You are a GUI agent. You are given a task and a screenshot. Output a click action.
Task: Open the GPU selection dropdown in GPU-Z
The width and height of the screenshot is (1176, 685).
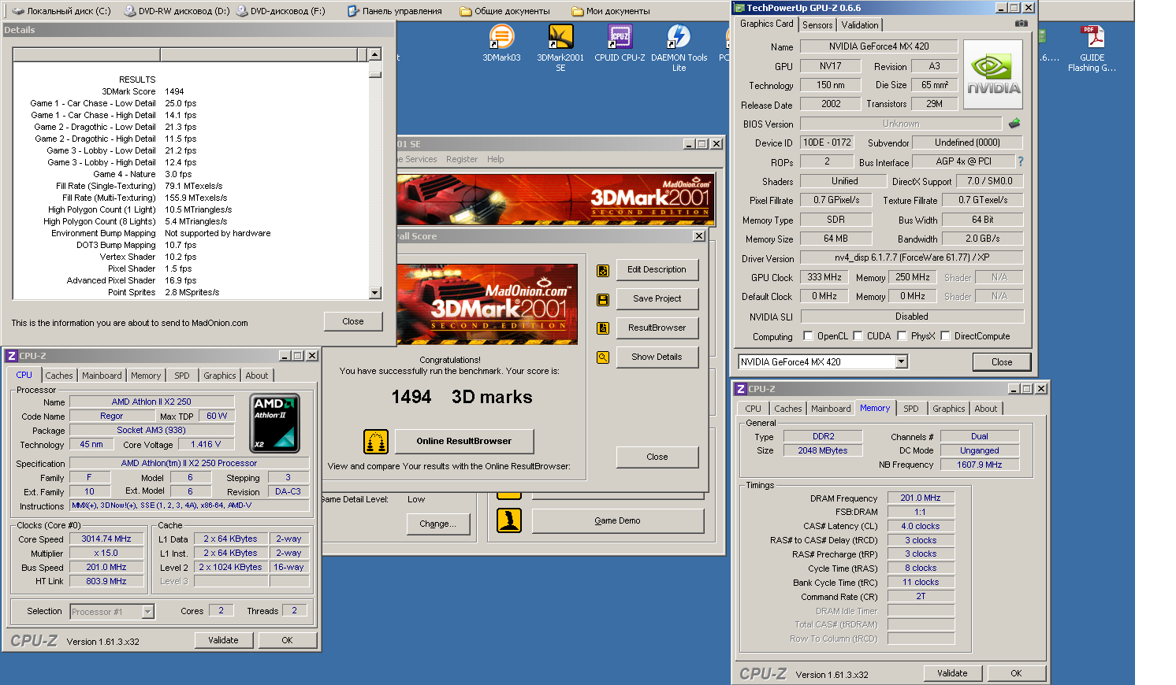(x=902, y=362)
